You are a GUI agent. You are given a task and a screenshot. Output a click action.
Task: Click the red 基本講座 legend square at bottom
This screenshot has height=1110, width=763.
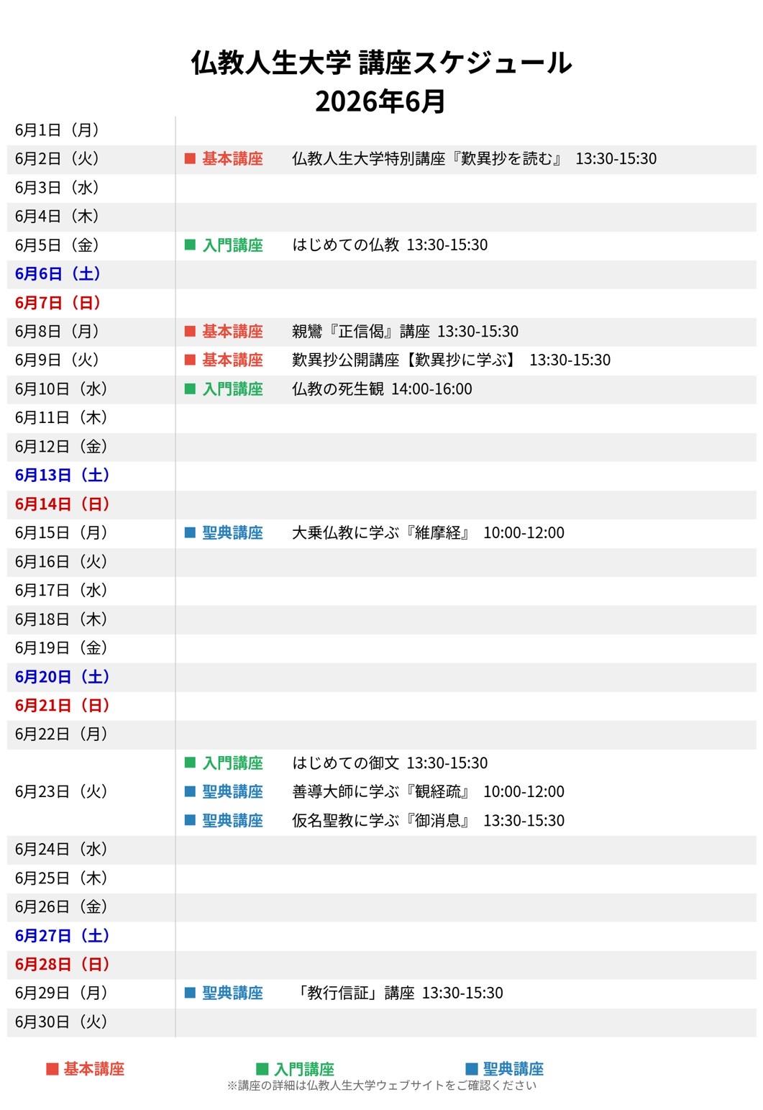point(52,1069)
